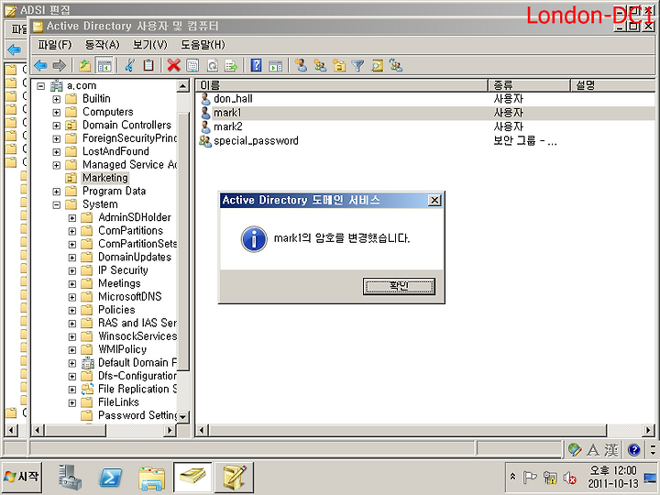Select Password Settings container in tree
The width and height of the screenshot is (660, 495).
coord(137,415)
